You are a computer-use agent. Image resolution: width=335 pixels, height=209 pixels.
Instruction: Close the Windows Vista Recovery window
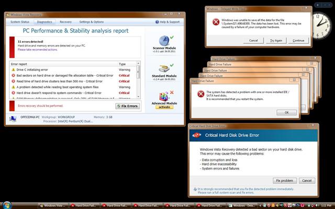pyautogui.click(x=179, y=14)
